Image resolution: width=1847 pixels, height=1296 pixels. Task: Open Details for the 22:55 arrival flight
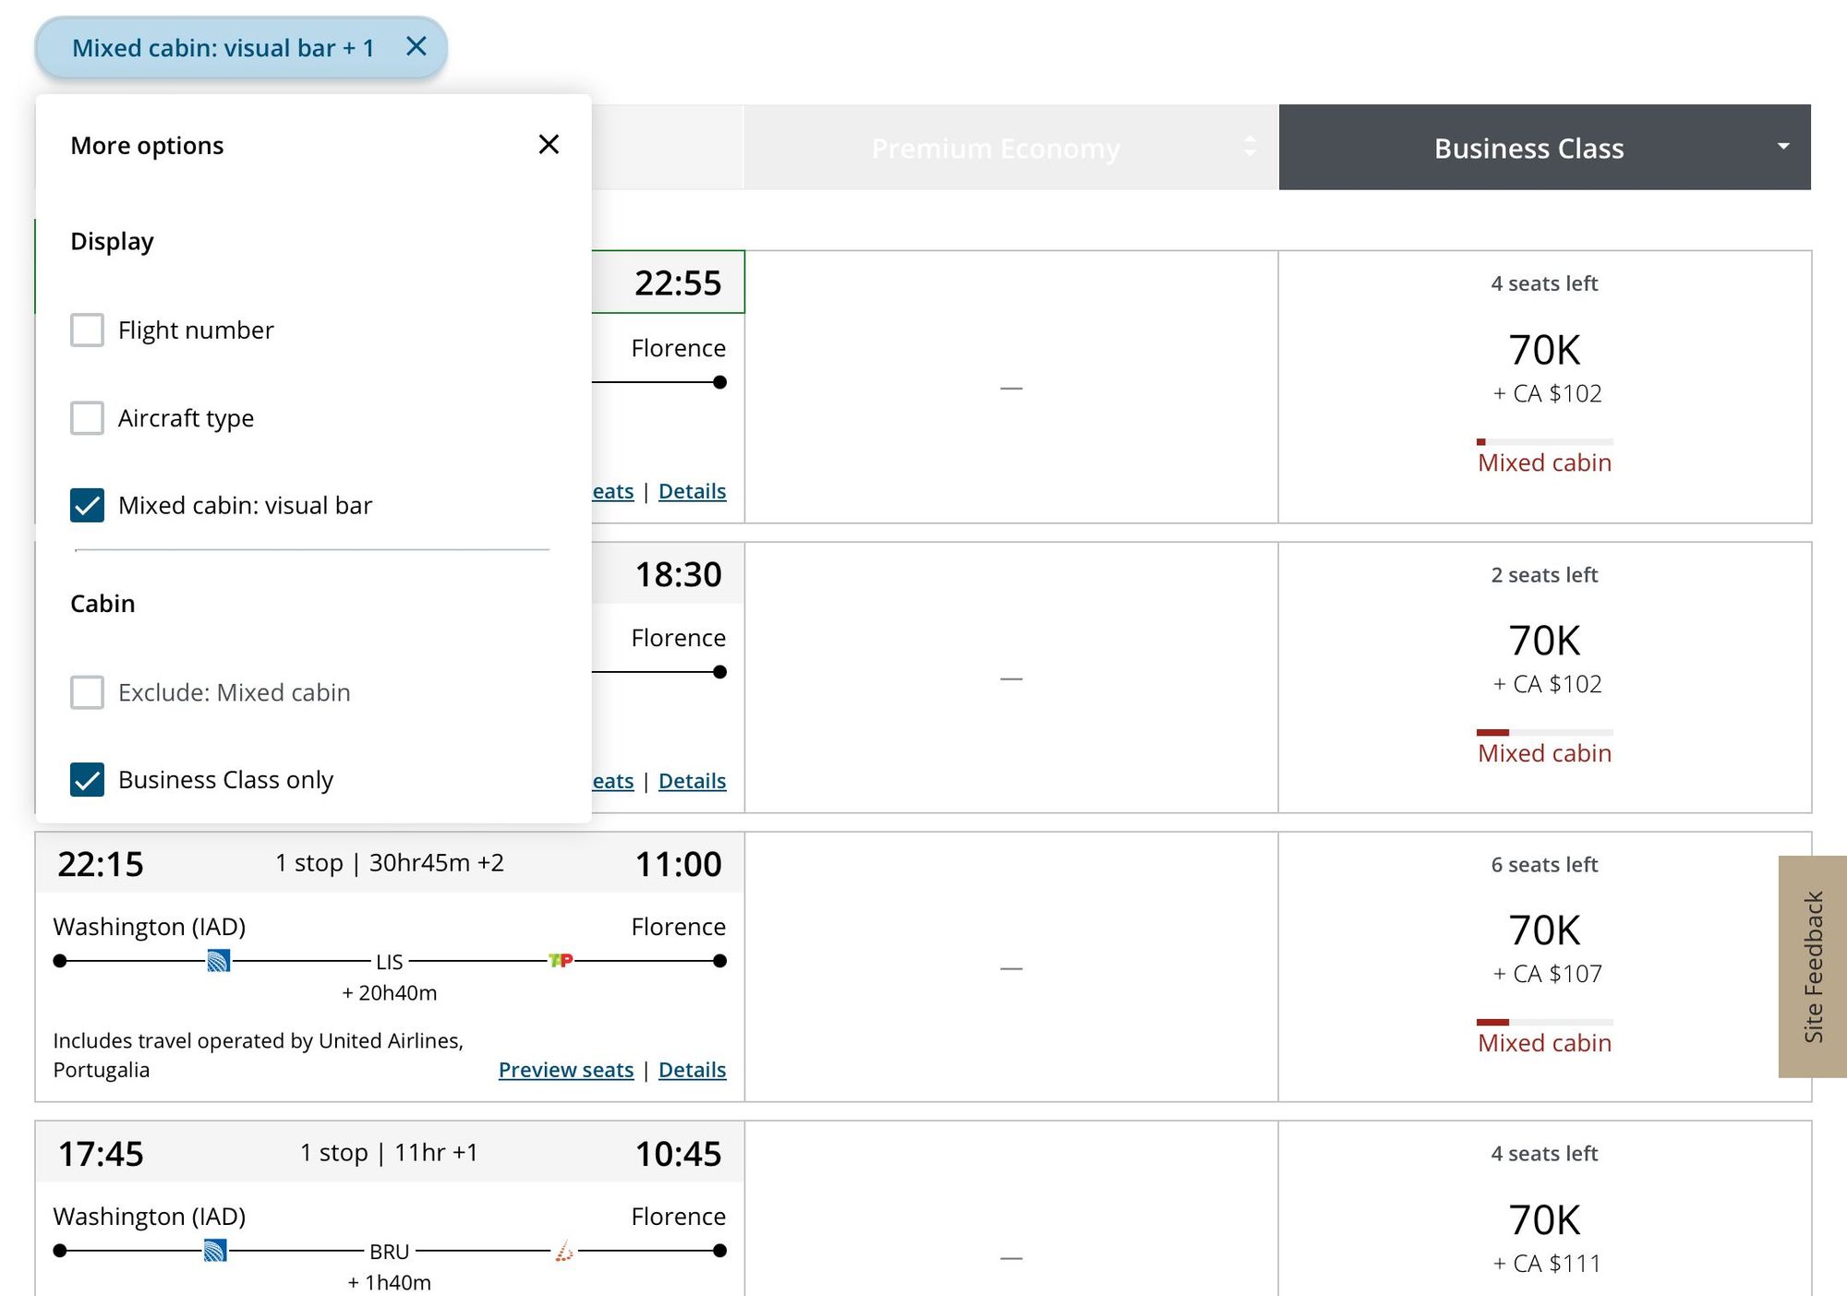click(692, 491)
